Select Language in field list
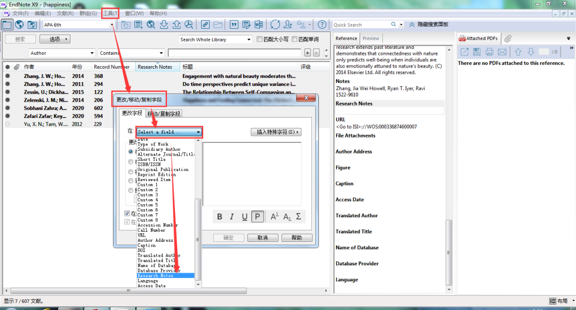576x310 pixels. [165, 281]
